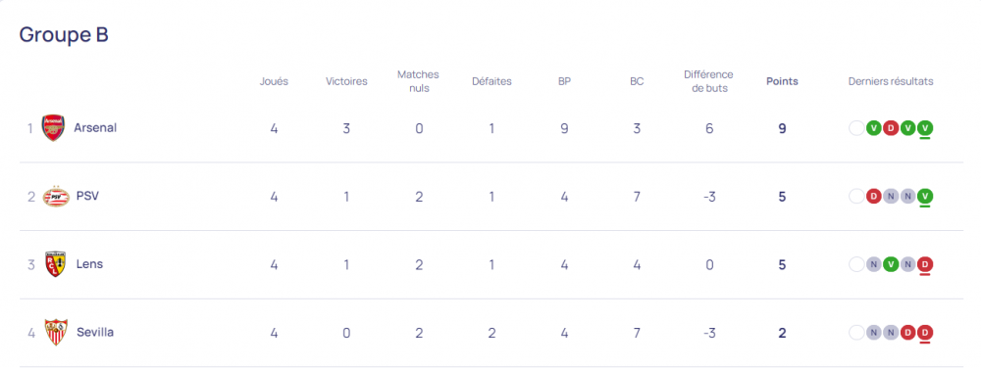Open the Arsenal team name link
Screen dimensions: 981x368
click(95, 128)
